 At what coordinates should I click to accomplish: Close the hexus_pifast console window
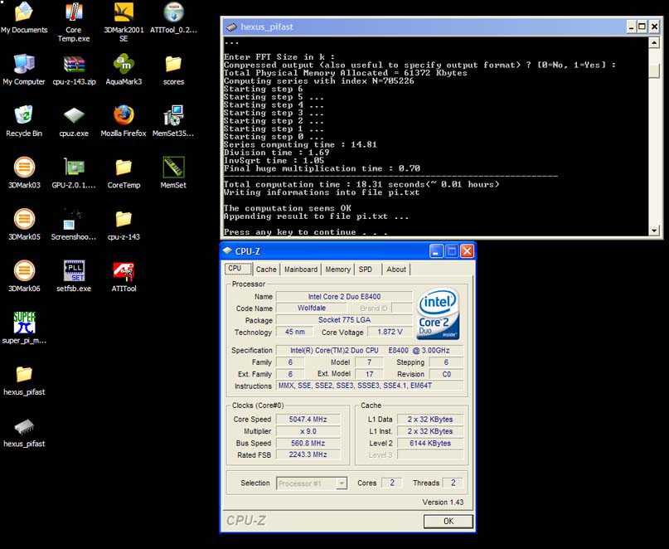654,27
